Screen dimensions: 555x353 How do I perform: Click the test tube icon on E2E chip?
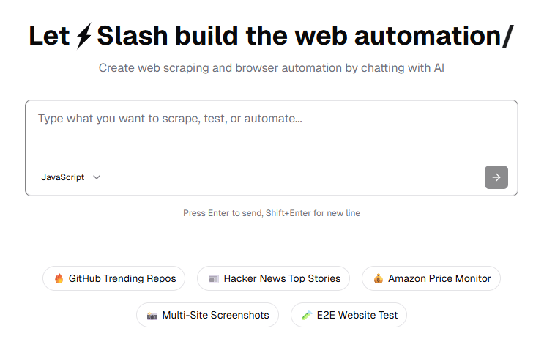point(307,315)
